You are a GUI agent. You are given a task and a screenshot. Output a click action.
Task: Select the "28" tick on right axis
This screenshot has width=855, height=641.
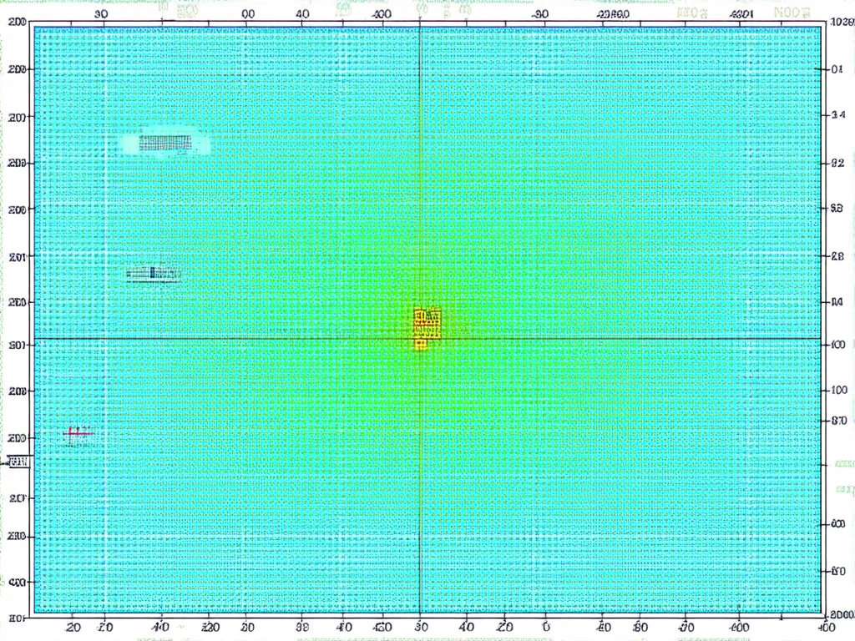[839, 256]
